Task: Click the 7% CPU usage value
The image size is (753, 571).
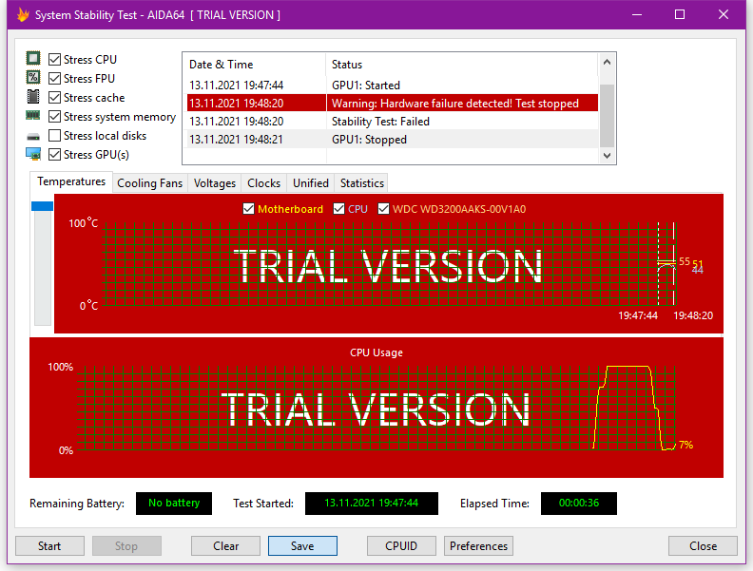Action: (685, 445)
